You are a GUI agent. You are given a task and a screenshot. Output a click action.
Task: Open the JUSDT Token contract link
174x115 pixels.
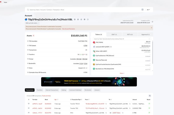tap(116, 113)
